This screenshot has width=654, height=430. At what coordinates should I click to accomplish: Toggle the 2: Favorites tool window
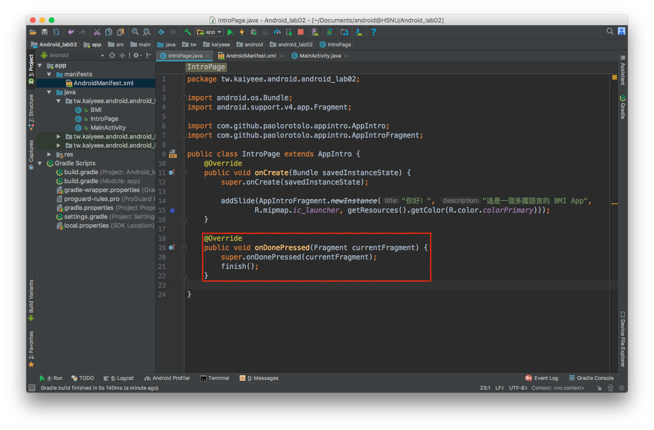(31, 349)
